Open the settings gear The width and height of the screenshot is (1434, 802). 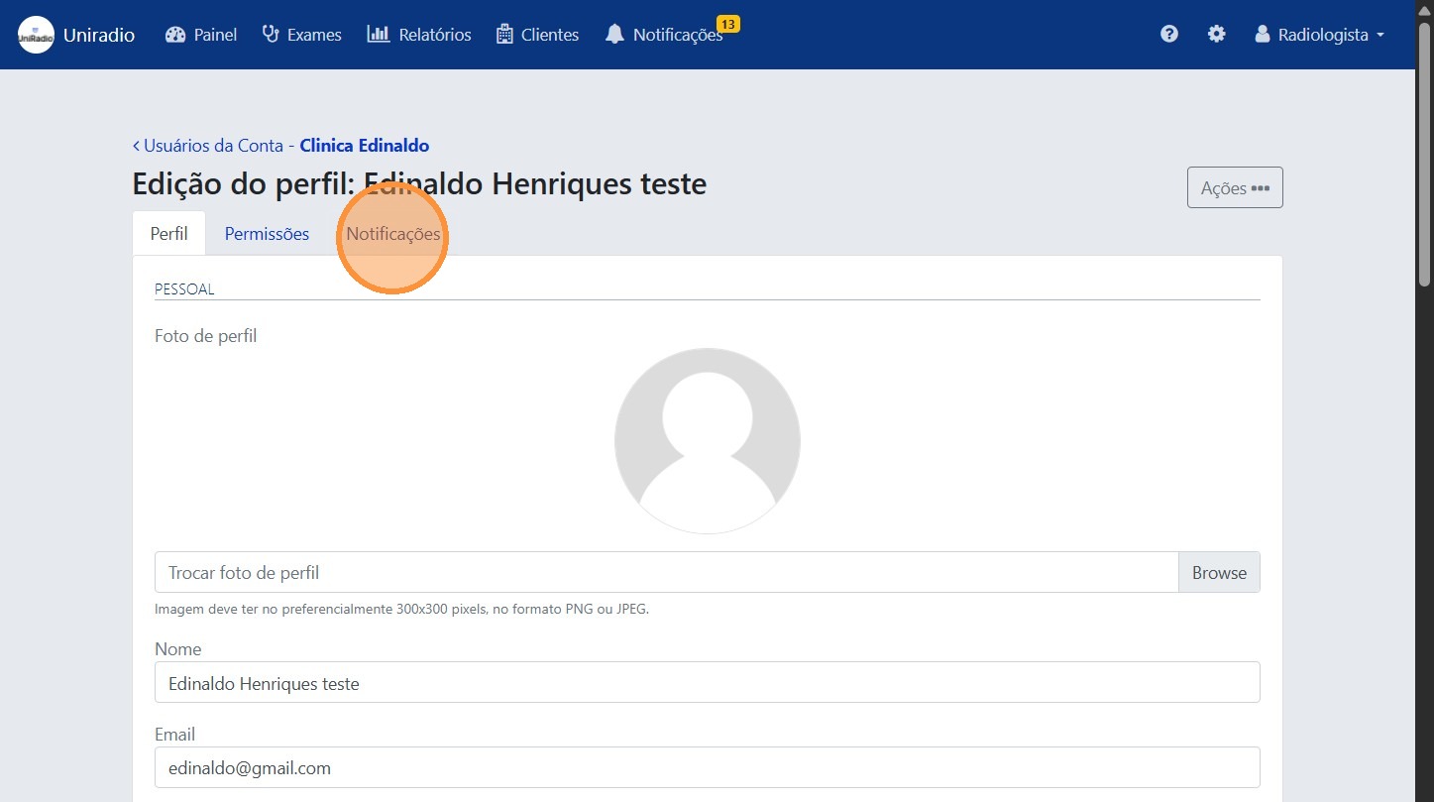click(1216, 34)
